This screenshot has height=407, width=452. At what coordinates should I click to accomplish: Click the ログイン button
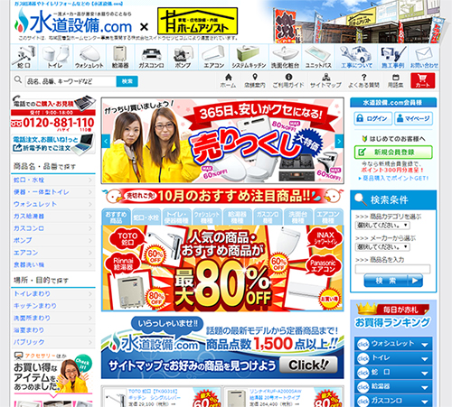coord(373,118)
